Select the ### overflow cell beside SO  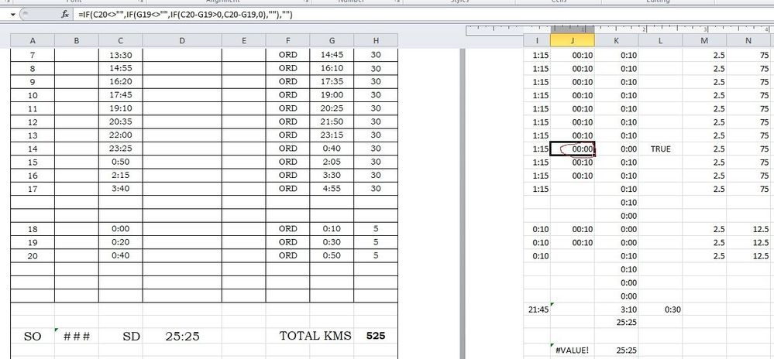click(77, 337)
